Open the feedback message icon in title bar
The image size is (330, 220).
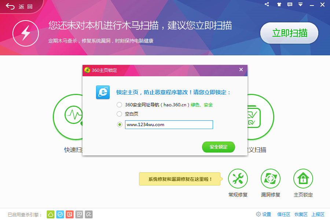[x=291, y=5]
